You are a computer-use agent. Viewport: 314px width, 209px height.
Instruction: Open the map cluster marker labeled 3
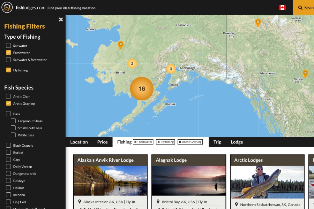click(171, 69)
